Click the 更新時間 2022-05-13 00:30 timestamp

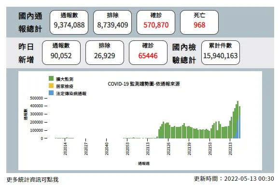tap(234, 179)
